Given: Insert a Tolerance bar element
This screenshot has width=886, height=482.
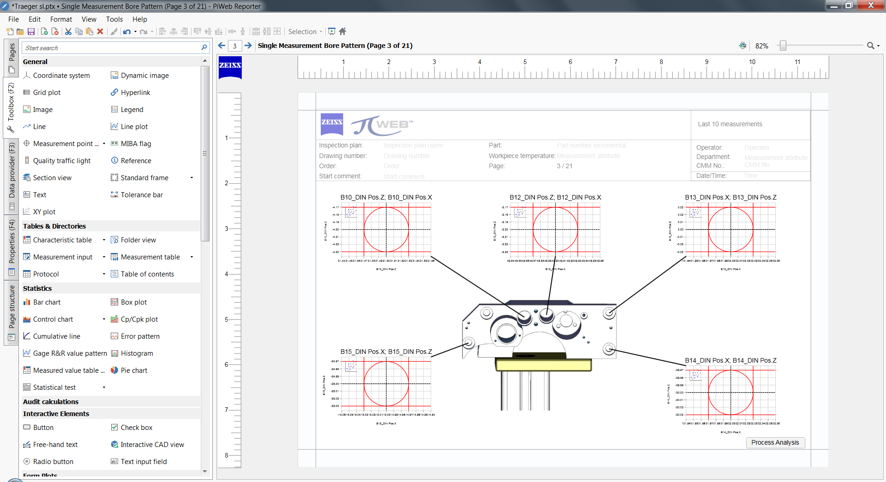Looking at the screenshot, I should point(141,194).
